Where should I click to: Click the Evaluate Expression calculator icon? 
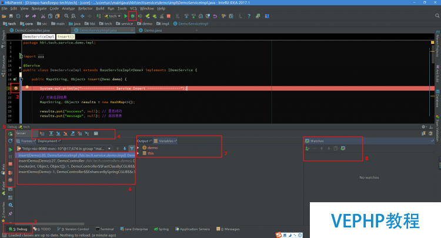tap(96, 134)
